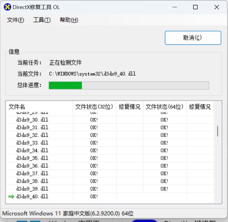This screenshot has height=222, width=228.
Task: Click the current file path C:\WINDOWS\system32\d3dx9_40.dll
Action: (92, 74)
